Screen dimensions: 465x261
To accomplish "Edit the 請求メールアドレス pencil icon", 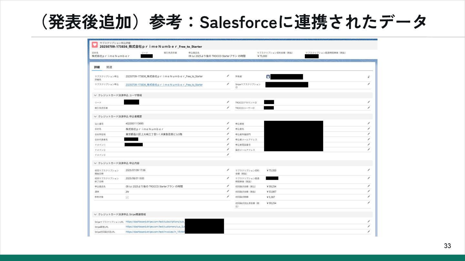I will pyautogui.click(x=368, y=150).
